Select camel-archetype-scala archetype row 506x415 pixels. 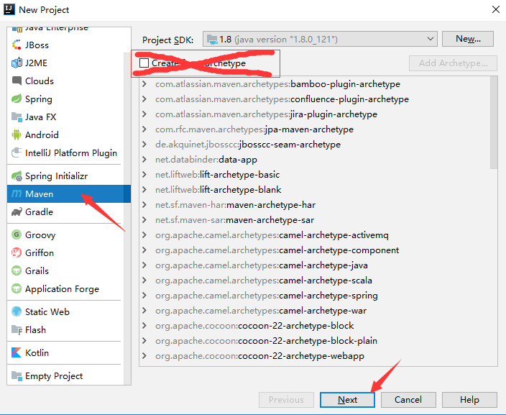click(x=315, y=281)
